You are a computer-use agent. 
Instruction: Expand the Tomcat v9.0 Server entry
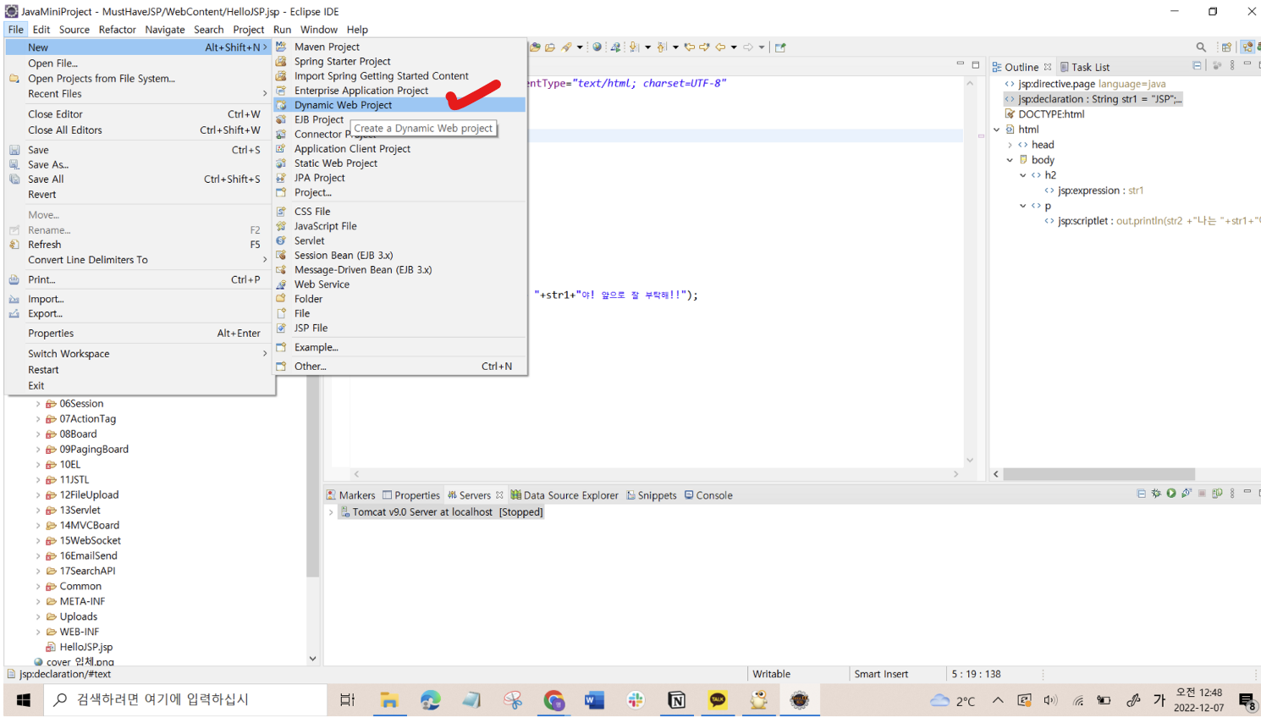331,512
